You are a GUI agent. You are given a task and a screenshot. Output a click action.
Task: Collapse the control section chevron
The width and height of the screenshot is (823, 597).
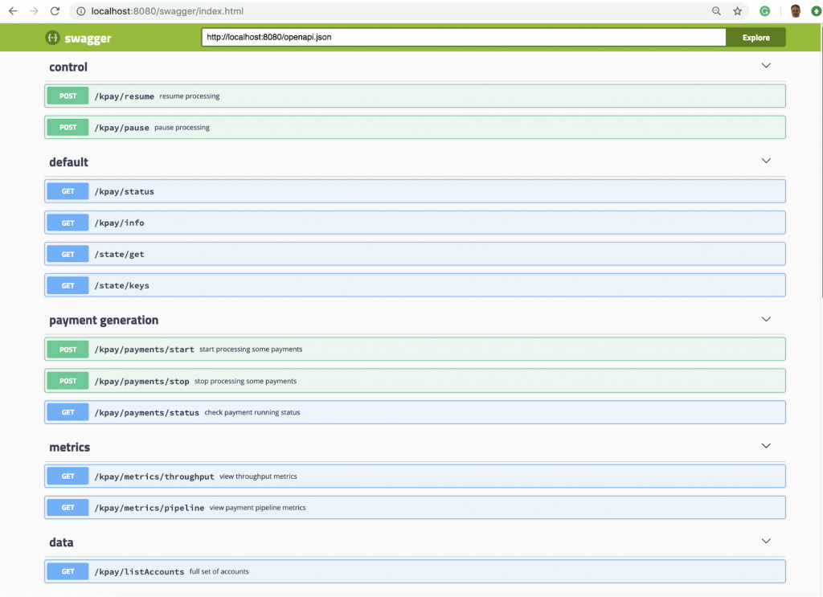pos(766,66)
